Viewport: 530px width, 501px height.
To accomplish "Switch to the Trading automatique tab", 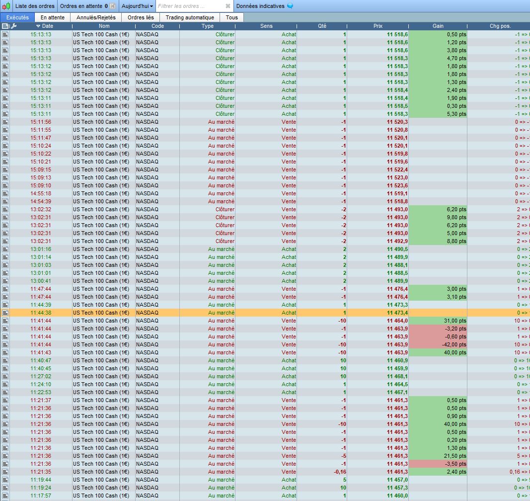I will click(190, 17).
